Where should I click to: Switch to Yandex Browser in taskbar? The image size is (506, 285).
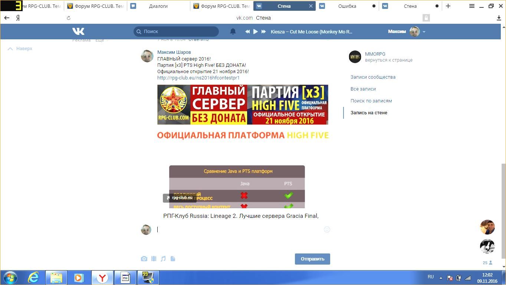[102, 278]
